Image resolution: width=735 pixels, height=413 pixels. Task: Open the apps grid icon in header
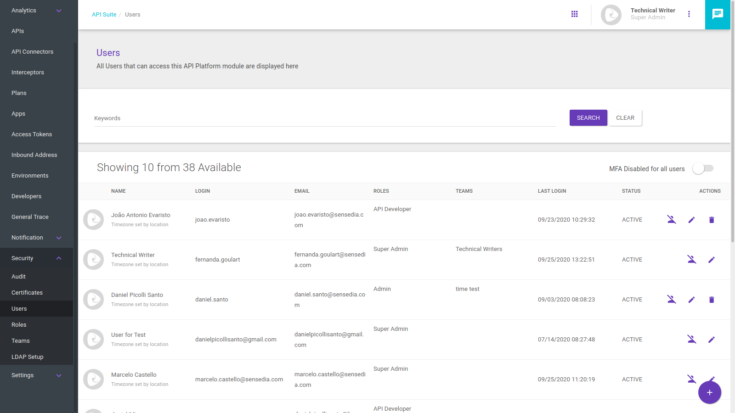tap(574, 14)
